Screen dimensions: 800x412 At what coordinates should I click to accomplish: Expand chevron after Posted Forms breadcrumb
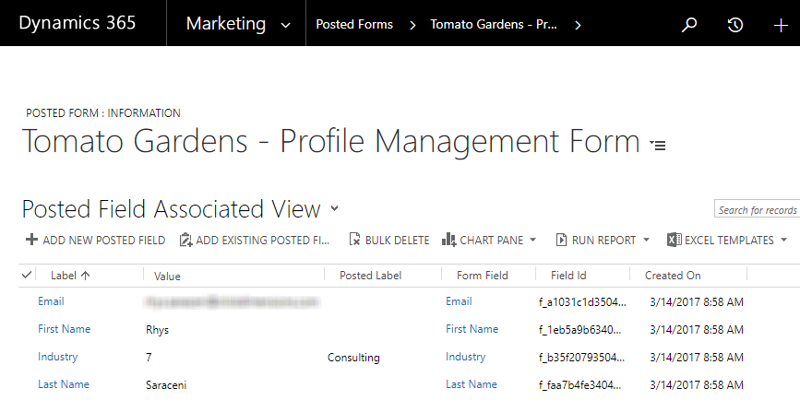[x=412, y=25]
